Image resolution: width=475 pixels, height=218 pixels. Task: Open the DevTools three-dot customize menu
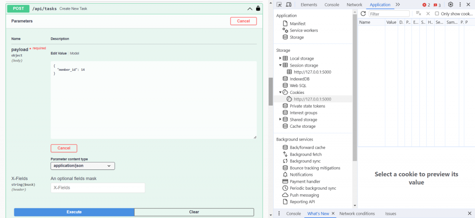(460, 5)
